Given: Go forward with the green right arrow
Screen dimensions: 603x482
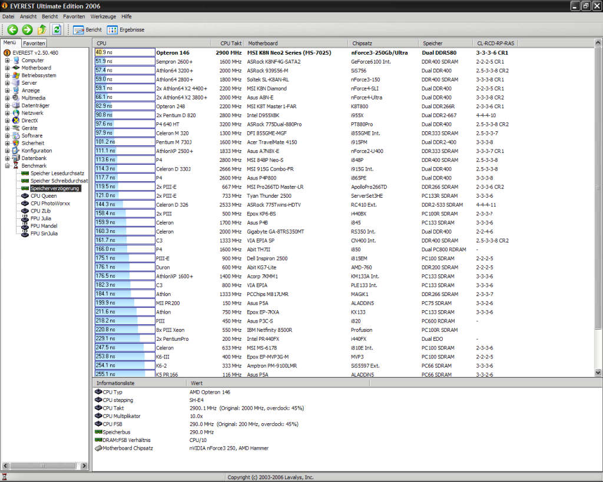Looking at the screenshot, I should pyautogui.click(x=27, y=29).
